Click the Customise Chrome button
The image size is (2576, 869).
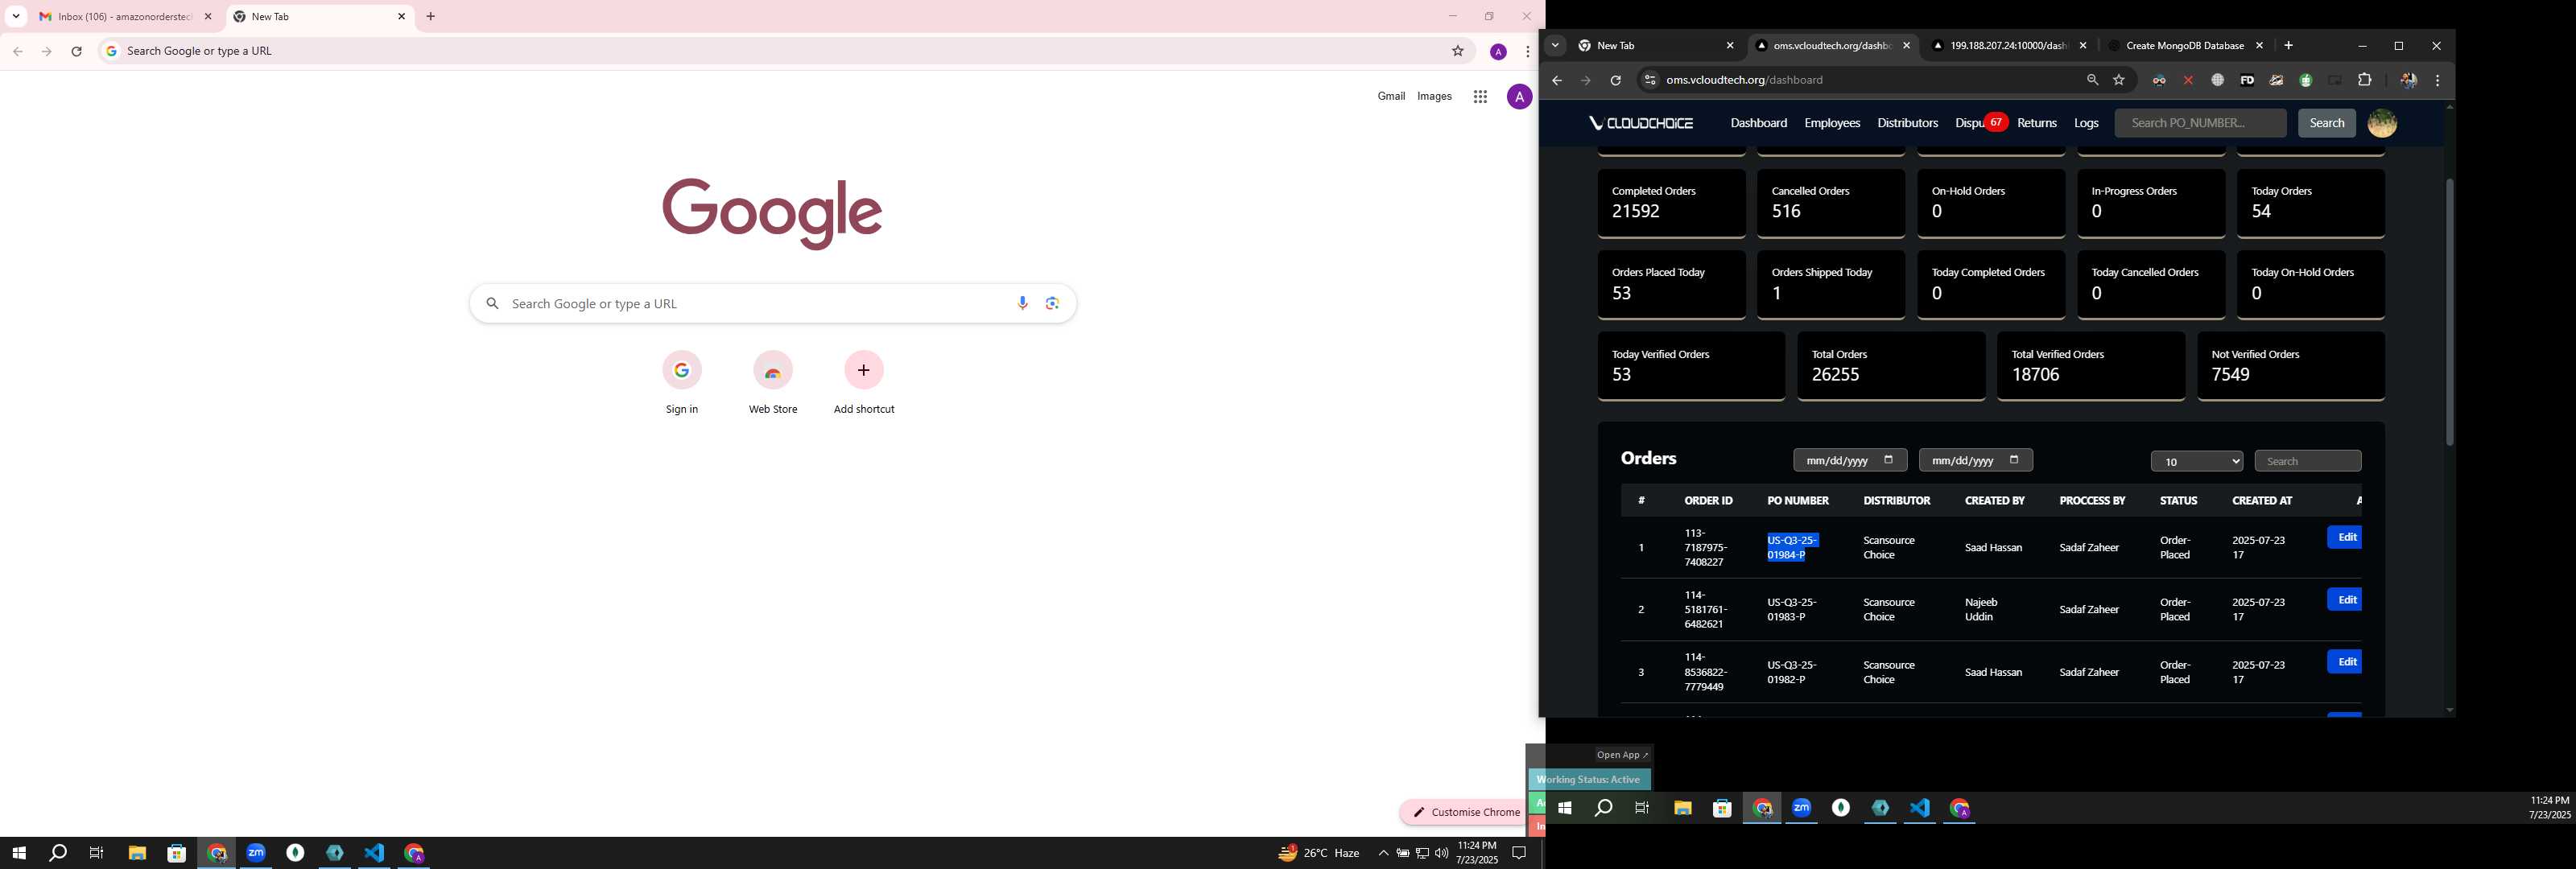pyautogui.click(x=1464, y=812)
